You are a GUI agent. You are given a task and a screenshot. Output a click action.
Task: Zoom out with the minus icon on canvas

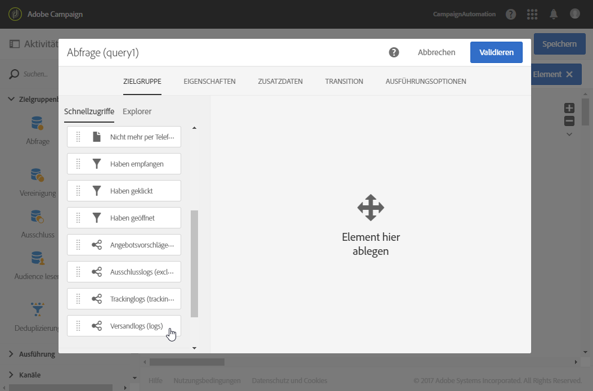click(569, 121)
